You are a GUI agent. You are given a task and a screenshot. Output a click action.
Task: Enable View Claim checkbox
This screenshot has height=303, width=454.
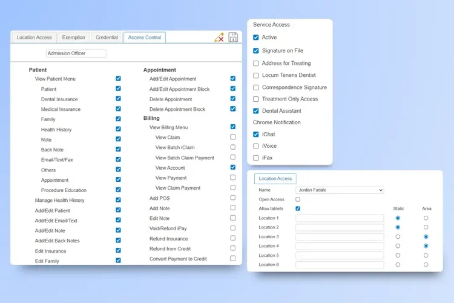click(x=233, y=137)
